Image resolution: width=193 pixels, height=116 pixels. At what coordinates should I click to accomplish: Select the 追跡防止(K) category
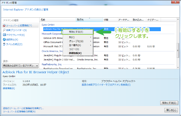pos(11,40)
